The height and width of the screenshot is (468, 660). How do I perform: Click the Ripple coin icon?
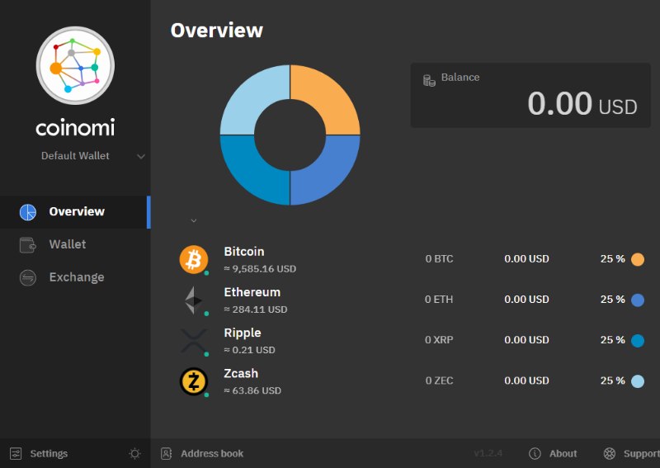pos(194,341)
